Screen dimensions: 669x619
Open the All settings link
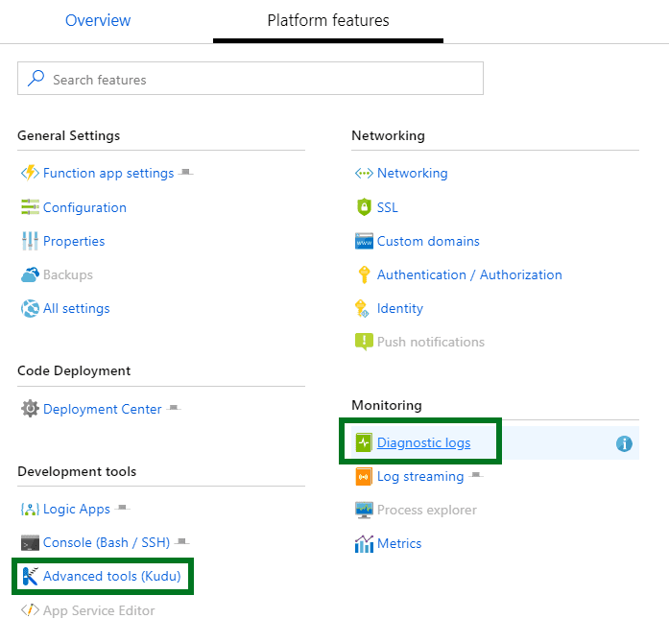pos(77,308)
